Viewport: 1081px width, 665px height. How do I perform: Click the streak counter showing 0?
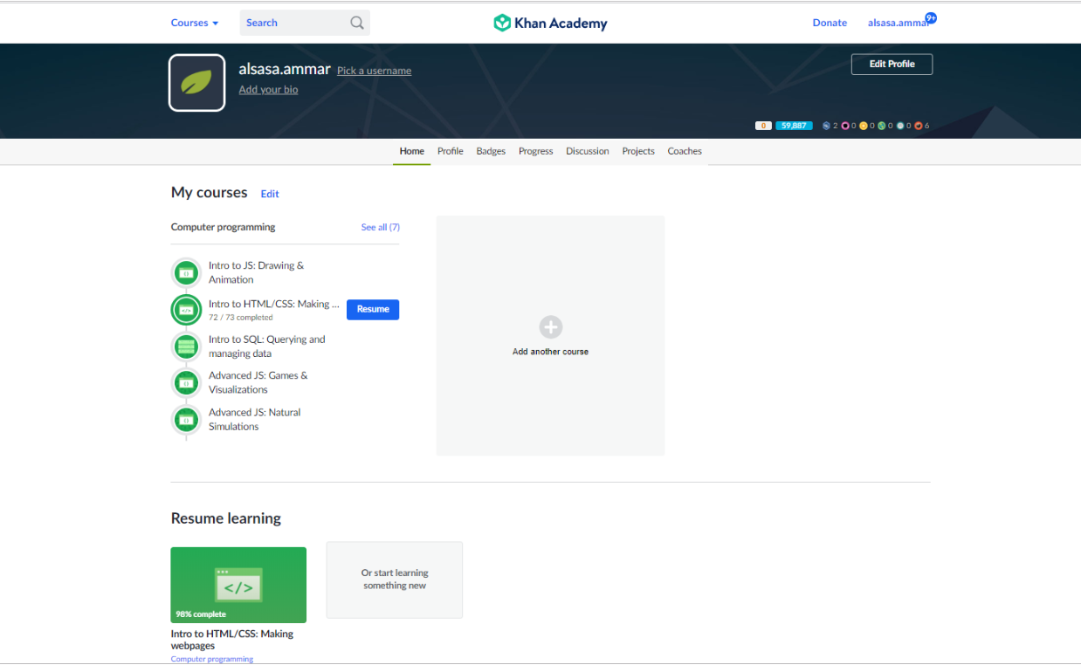coord(763,126)
